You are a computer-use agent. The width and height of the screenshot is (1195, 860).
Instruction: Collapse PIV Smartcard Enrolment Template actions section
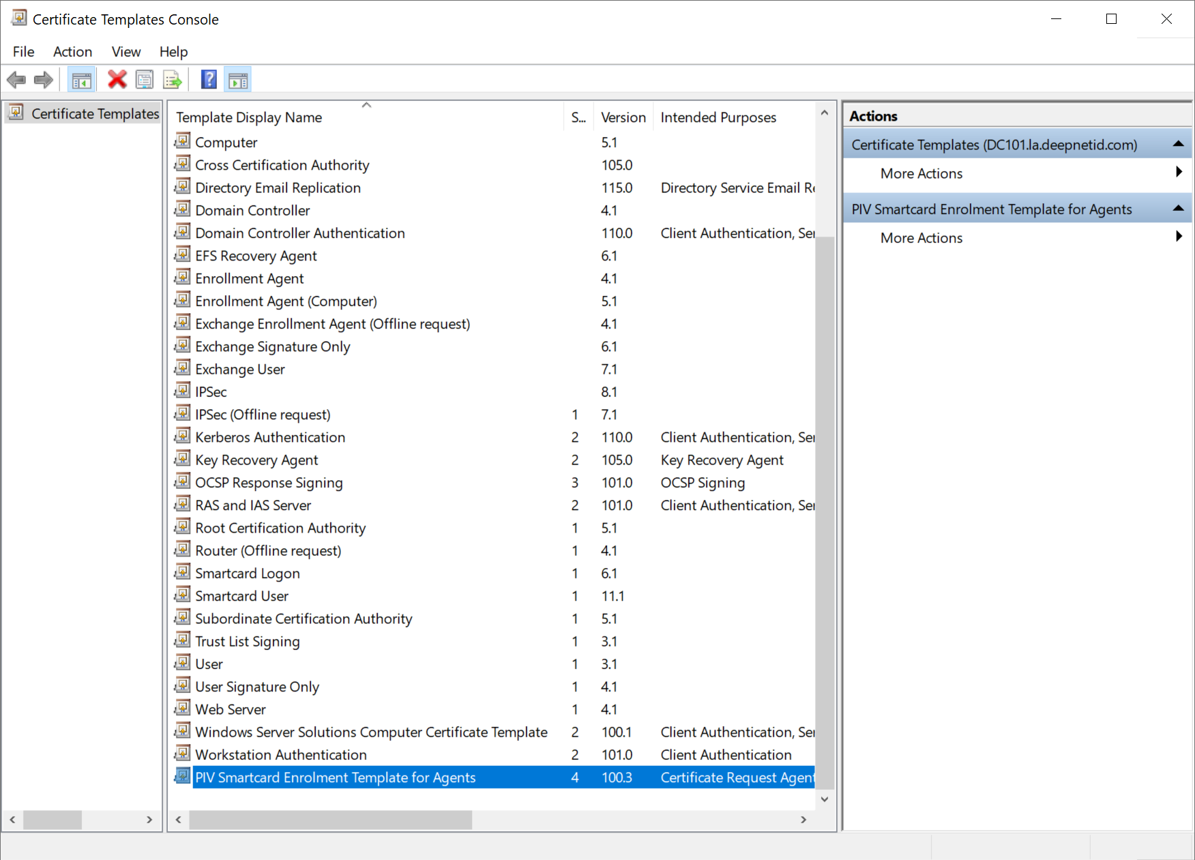pyautogui.click(x=1177, y=209)
